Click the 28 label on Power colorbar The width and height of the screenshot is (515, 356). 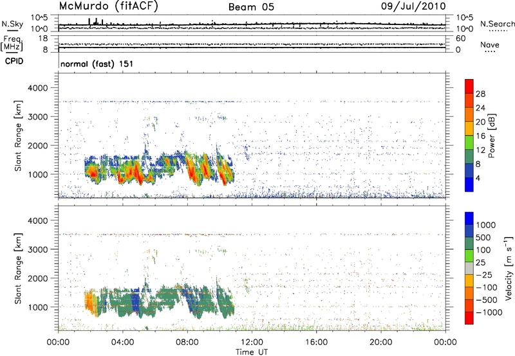click(480, 94)
